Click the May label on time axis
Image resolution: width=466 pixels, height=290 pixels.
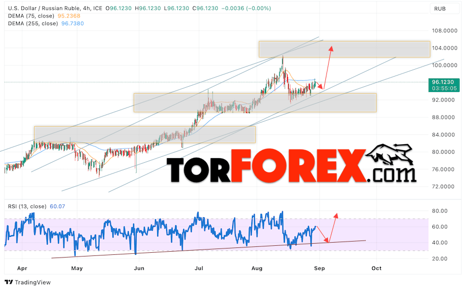click(77, 268)
